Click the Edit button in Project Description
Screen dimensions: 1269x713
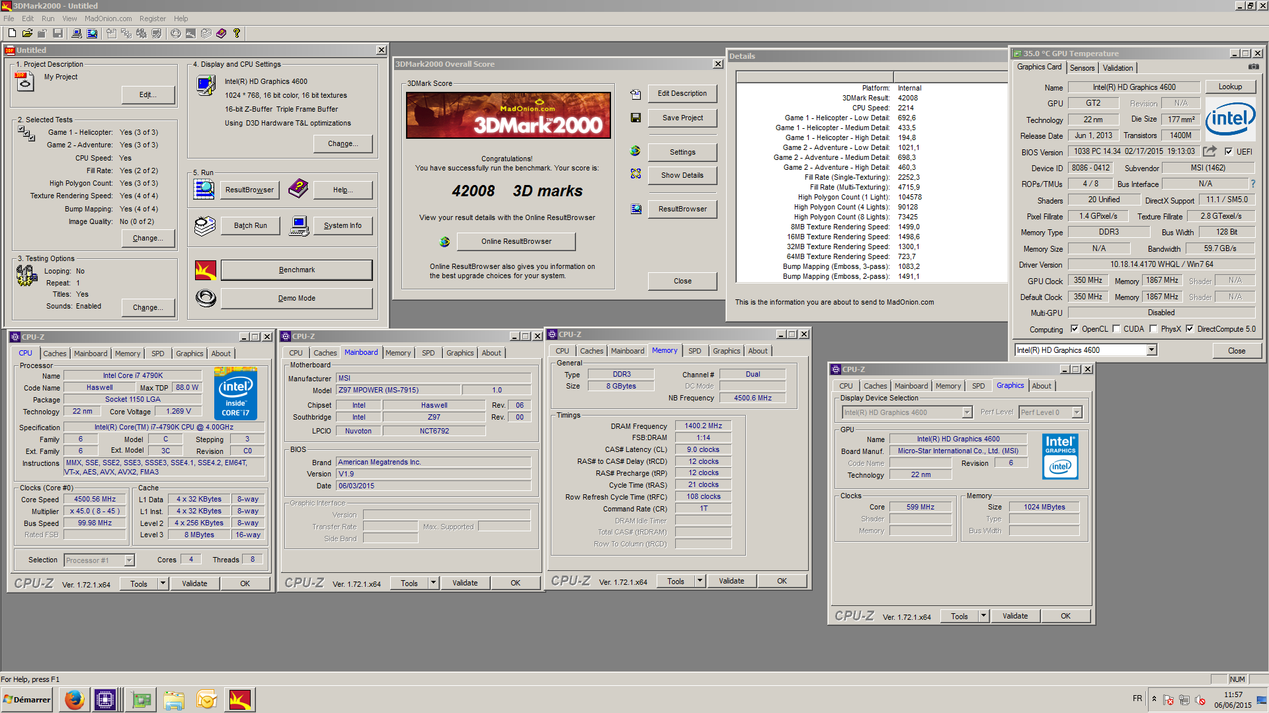point(148,94)
